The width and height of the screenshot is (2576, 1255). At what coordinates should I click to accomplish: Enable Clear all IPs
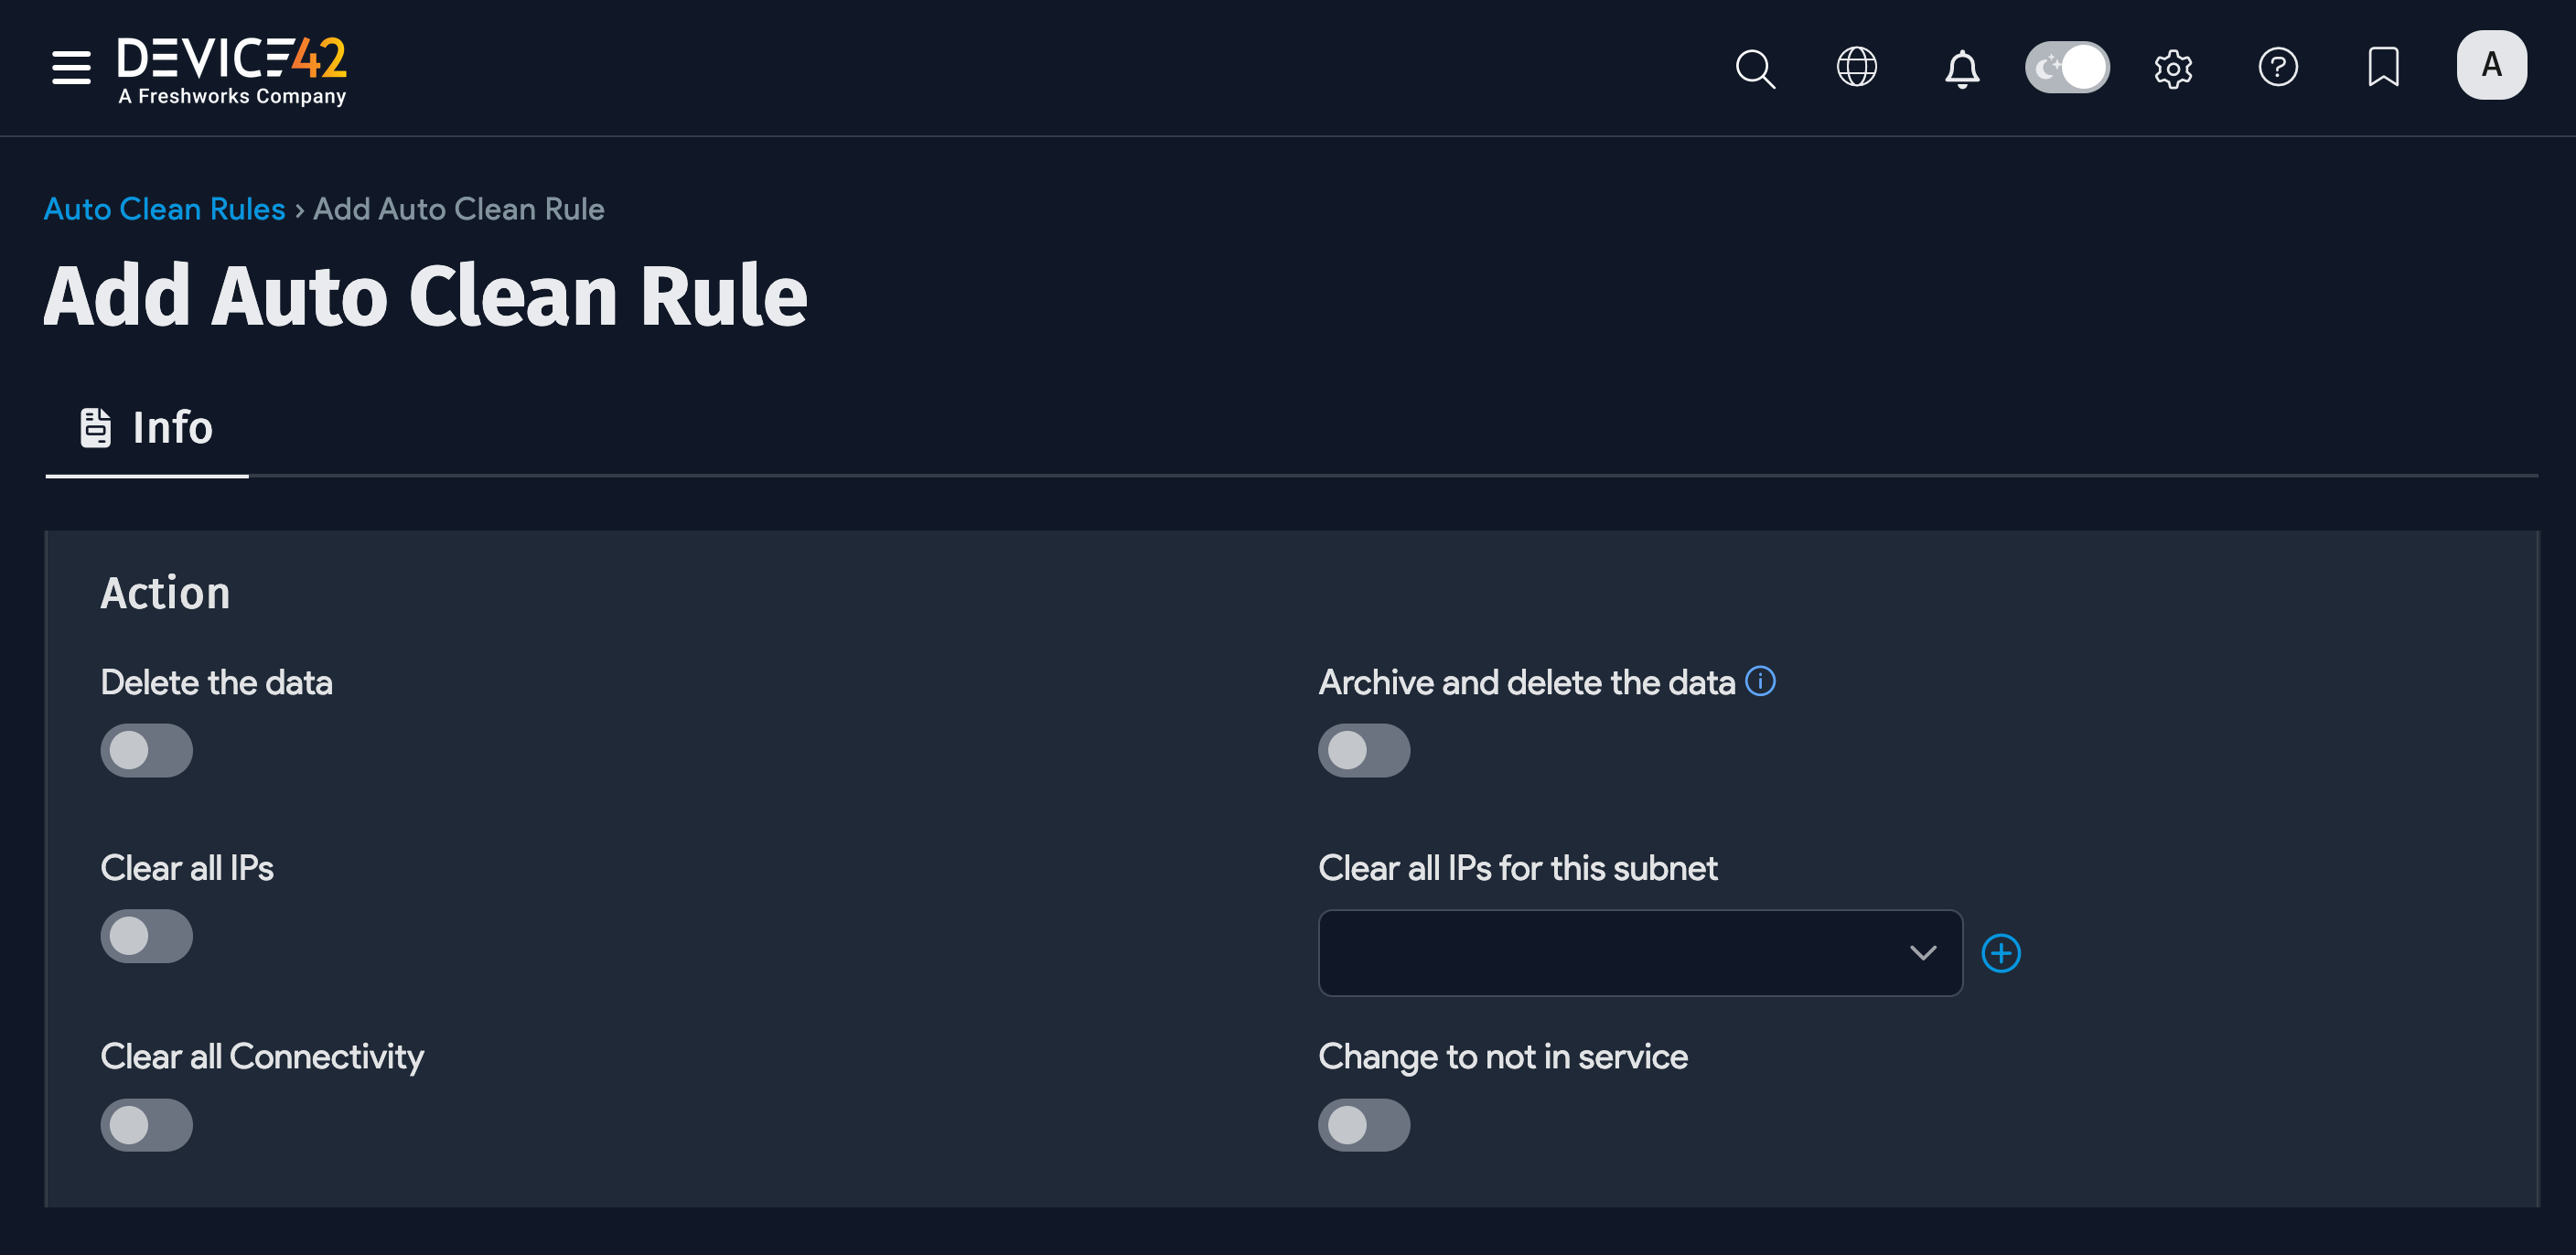point(146,936)
